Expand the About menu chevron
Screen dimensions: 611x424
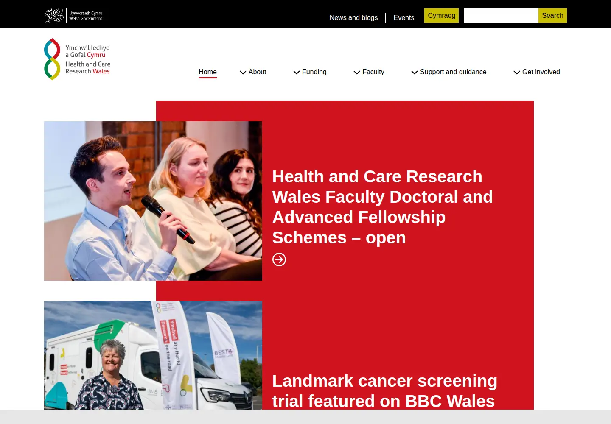pos(243,73)
